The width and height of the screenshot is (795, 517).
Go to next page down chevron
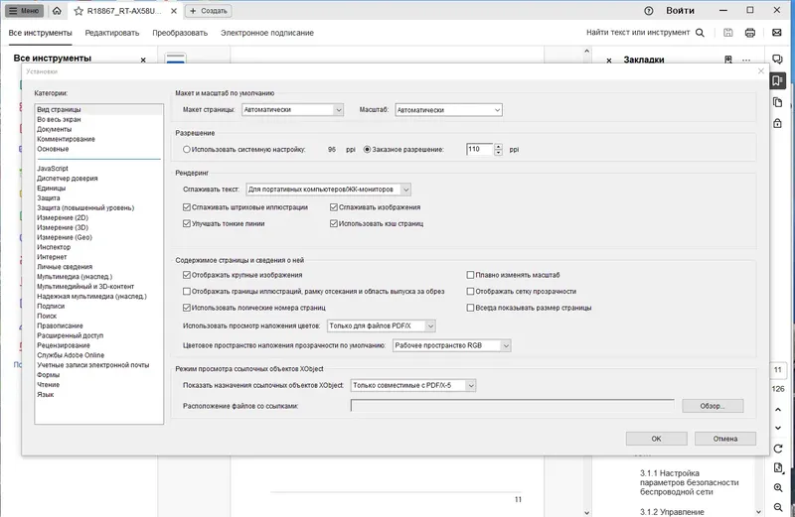click(x=778, y=428)
